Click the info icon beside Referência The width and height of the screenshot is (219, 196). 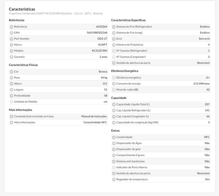(12, 27)
